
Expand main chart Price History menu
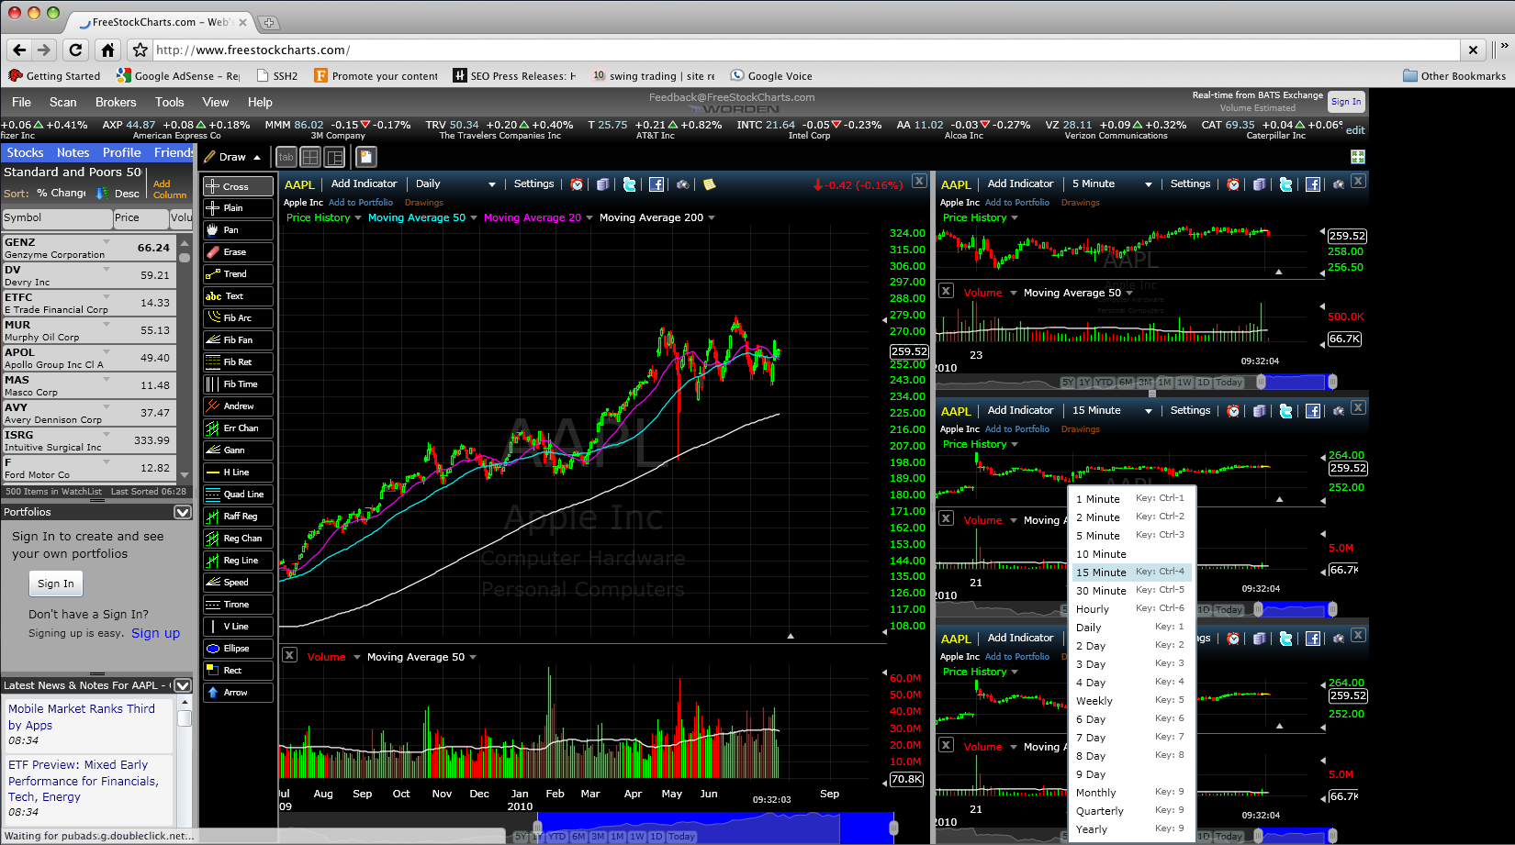[358, 218]
